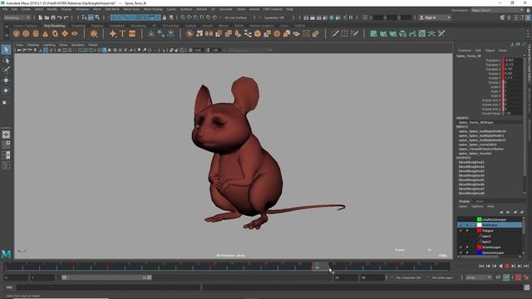Toggle the Auto Keyframe red button

pyautogui.click(x=518, y=277)
